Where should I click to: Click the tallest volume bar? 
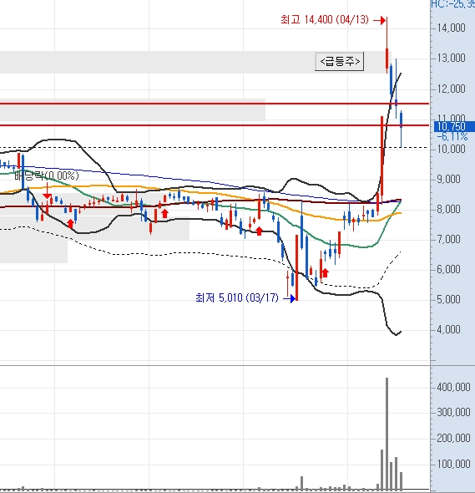point(387,434)
